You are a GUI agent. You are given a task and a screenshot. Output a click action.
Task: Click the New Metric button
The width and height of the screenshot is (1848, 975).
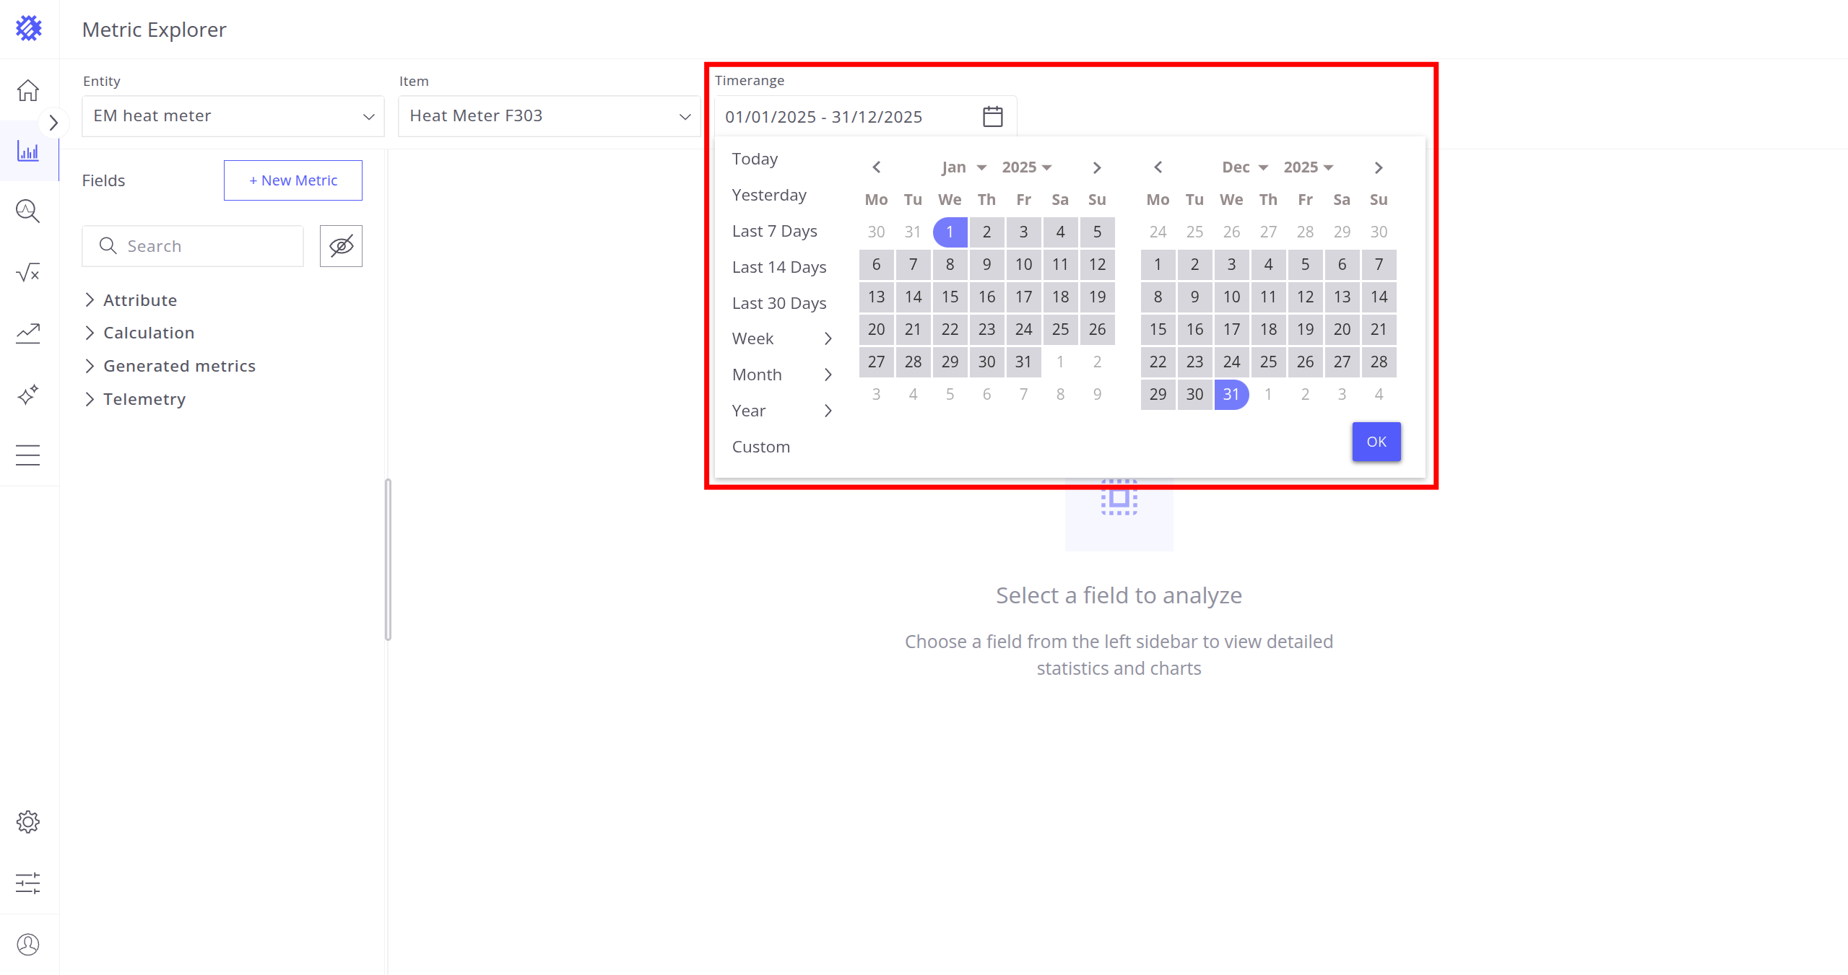click(292, 180)
